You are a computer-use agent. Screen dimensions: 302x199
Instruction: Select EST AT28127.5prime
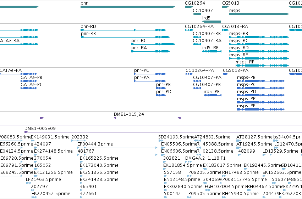click(239, 141)
